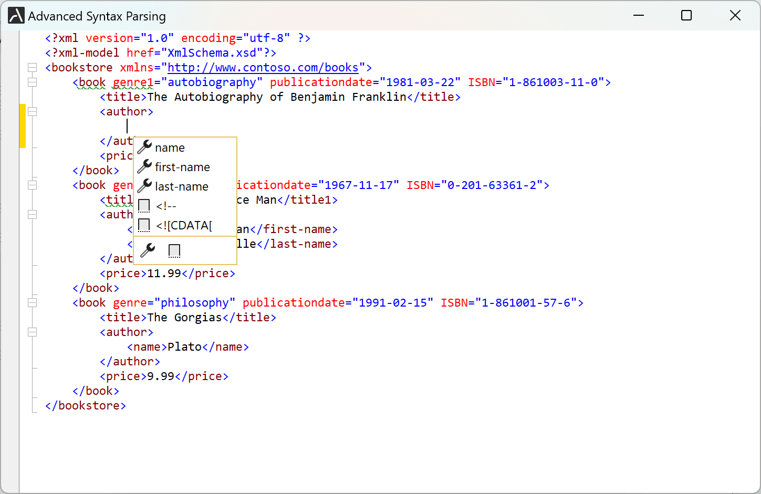The height and width of the screenshot is (494, 761).
Task: Collapse the second book outlining node
Action: (x=33, y=185)
